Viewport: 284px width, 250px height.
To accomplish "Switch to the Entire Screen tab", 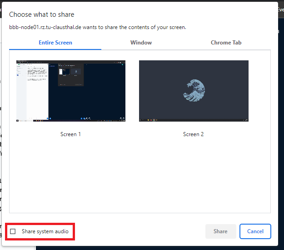I will 55,43.
